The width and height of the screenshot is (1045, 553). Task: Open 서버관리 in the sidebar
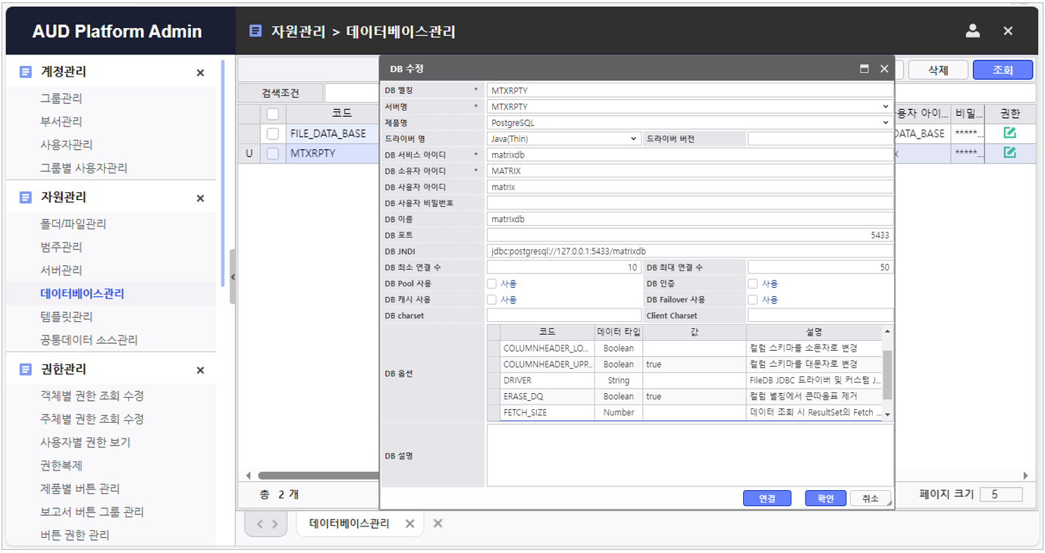[61, 270]
